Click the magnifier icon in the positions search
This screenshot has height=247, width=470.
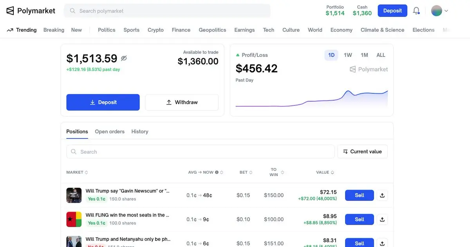coord(74,152)
